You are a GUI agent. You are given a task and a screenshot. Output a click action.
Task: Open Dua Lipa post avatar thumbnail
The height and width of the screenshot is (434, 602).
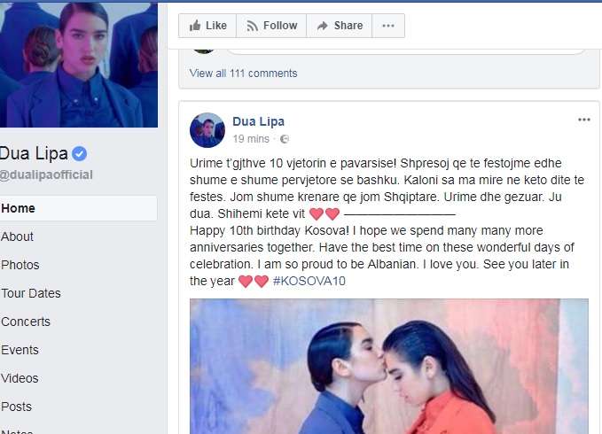(207, 130)
